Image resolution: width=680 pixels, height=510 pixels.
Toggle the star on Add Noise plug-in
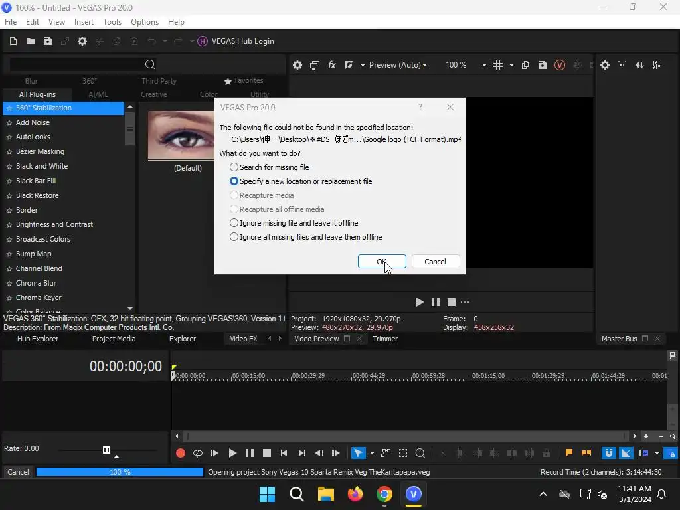[9, 123]
